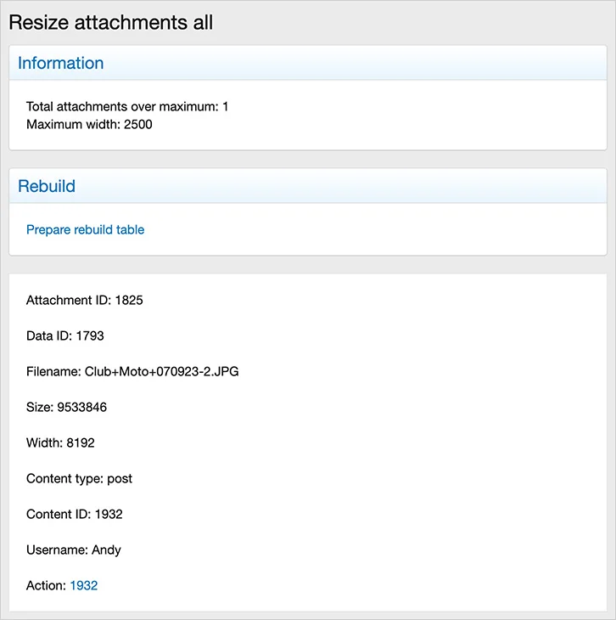Viewport: 616px width, 620px height.
Task: Click the Total attachments over maximum line
Action: point(127,106)
